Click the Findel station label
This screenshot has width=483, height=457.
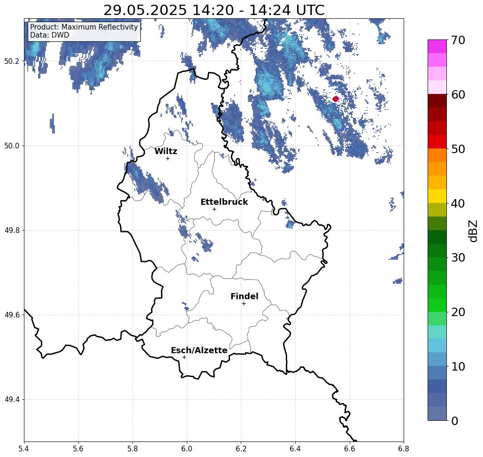coord(244,296)
